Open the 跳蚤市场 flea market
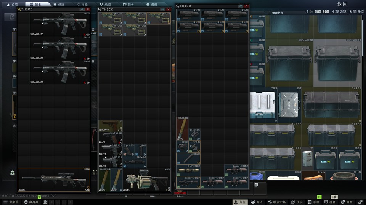 coord(277,202)
